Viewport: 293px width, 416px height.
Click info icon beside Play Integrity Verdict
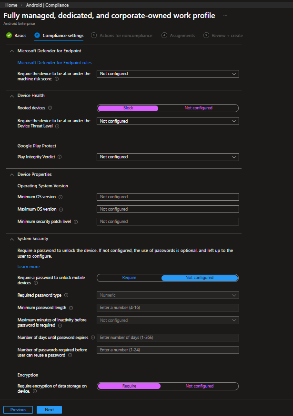coord(60,157)
